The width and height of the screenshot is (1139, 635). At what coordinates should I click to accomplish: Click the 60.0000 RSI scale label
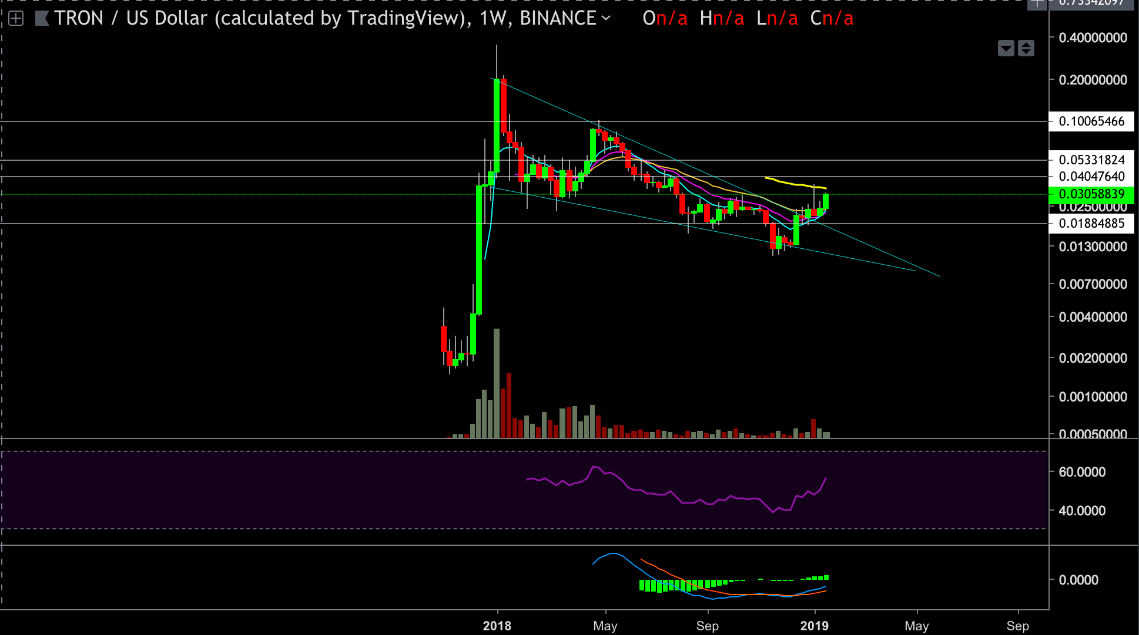(1081, 472)
